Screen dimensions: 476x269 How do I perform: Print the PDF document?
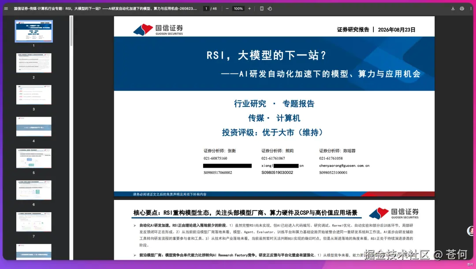(462, 8)
